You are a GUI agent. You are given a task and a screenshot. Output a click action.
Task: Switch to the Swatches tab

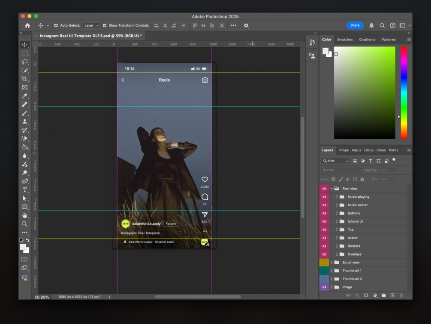click(345, 40)
